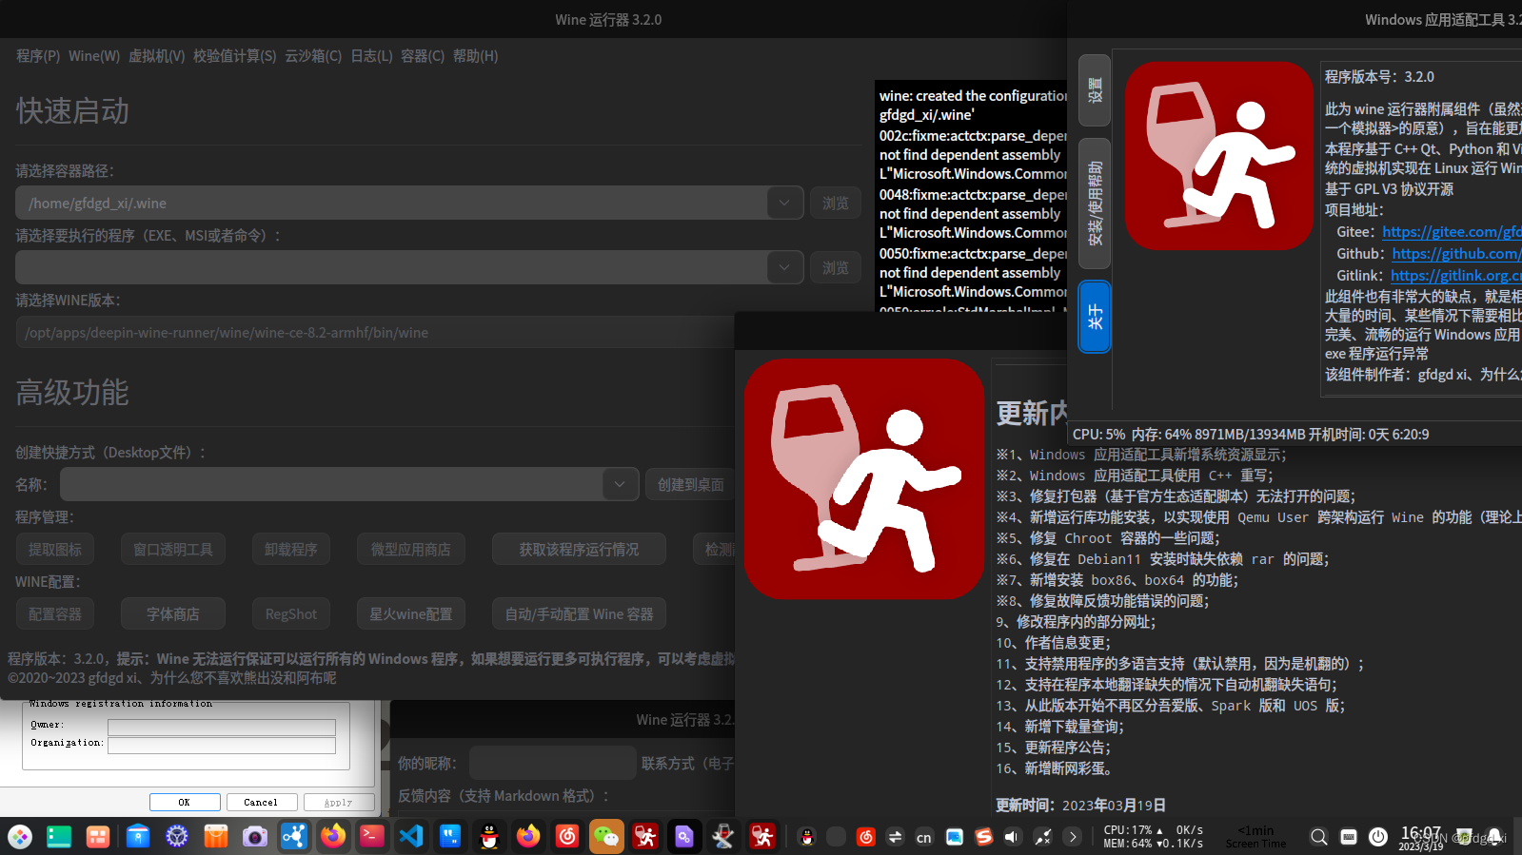Click the Organization input field
The image size is (1522, 855).
coord(222,745)
